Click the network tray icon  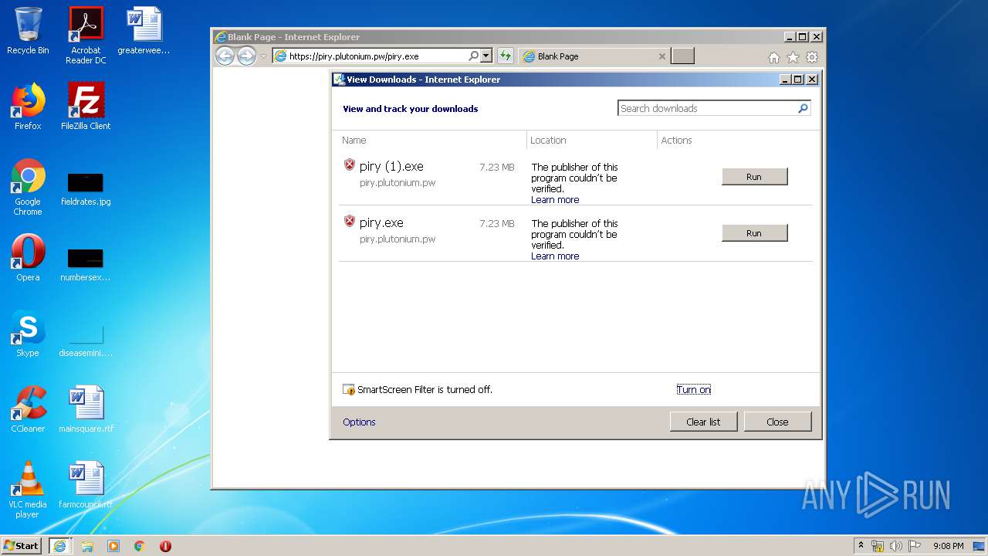click(x=878, y=546)
